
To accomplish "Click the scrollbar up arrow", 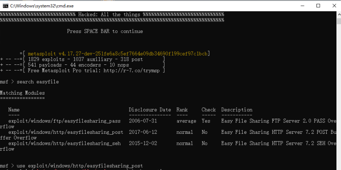I will pos(339,14).
